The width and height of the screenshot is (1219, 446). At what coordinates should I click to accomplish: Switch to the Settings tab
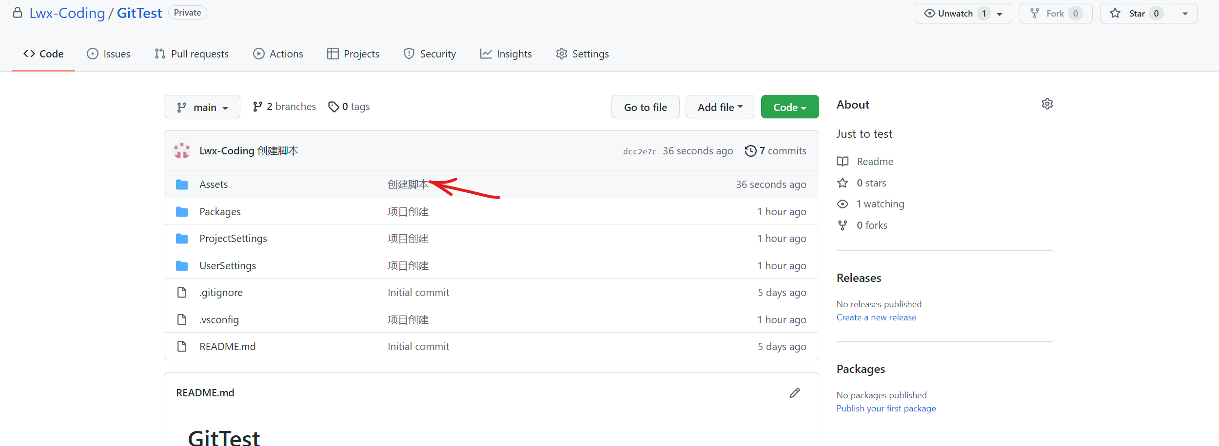(582, 54)
